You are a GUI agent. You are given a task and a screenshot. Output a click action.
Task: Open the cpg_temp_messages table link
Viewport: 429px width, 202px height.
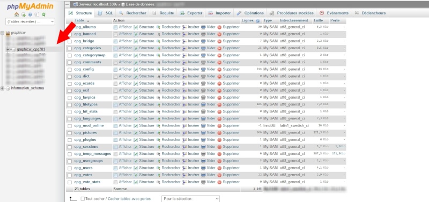[x=93, y=154]
